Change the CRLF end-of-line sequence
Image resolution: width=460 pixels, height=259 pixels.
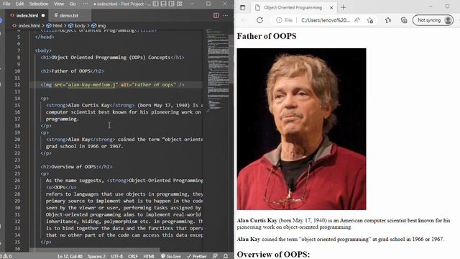tap(133, 256)
